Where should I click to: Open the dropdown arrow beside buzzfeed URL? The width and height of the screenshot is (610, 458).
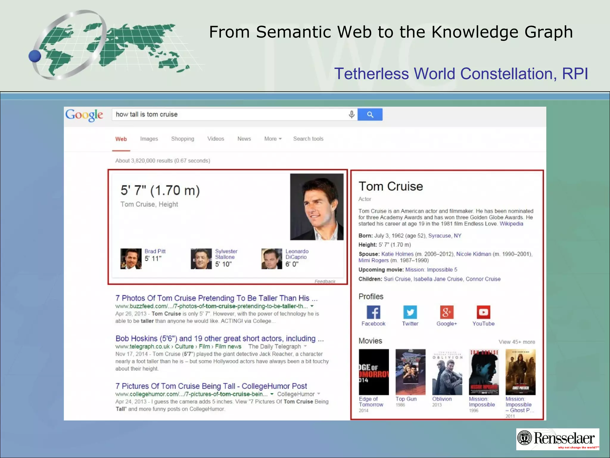[312, 306]
